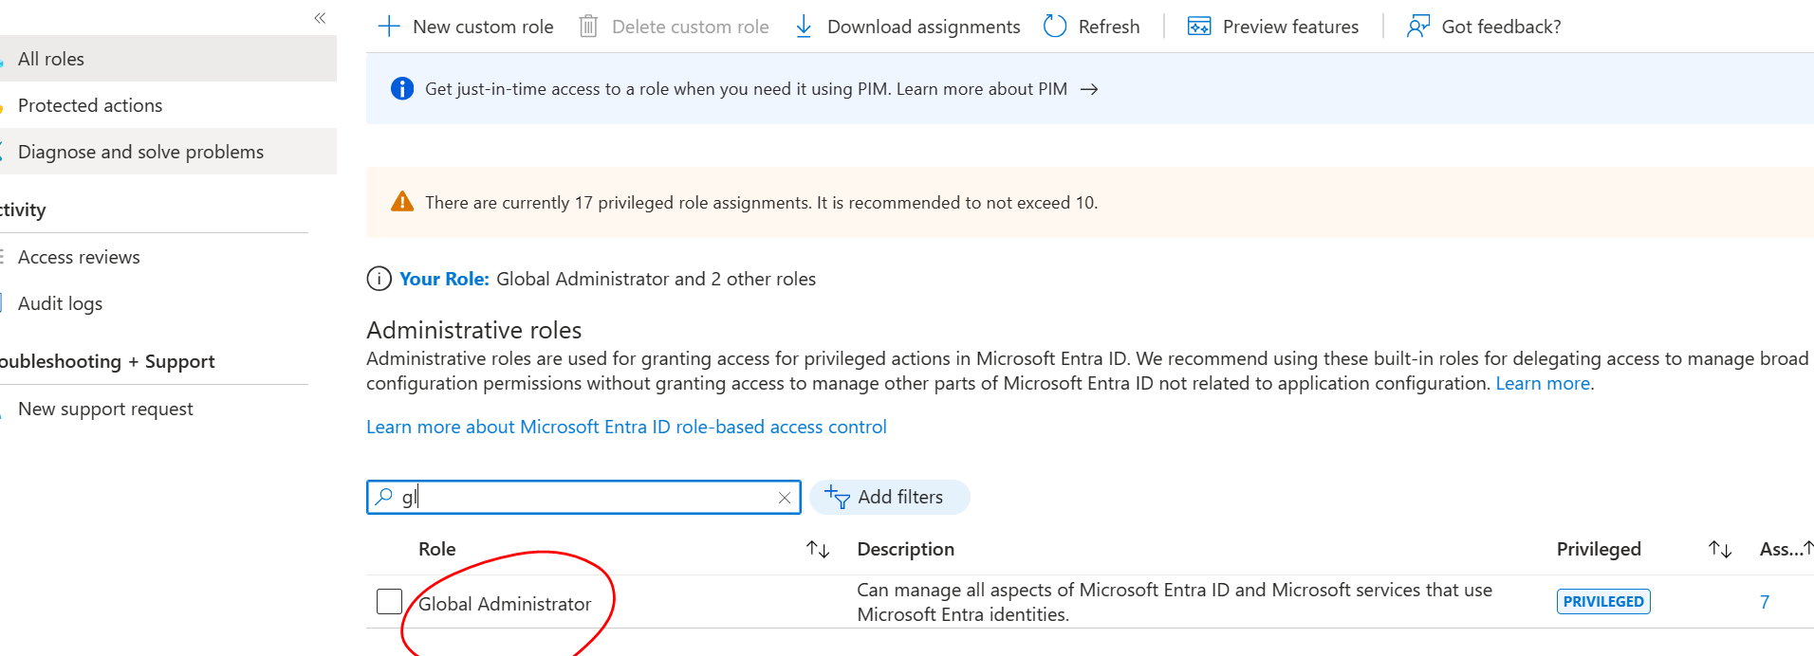Click the filter funnel icon on Add filters

pyautogui.click(x=837, y=497)
